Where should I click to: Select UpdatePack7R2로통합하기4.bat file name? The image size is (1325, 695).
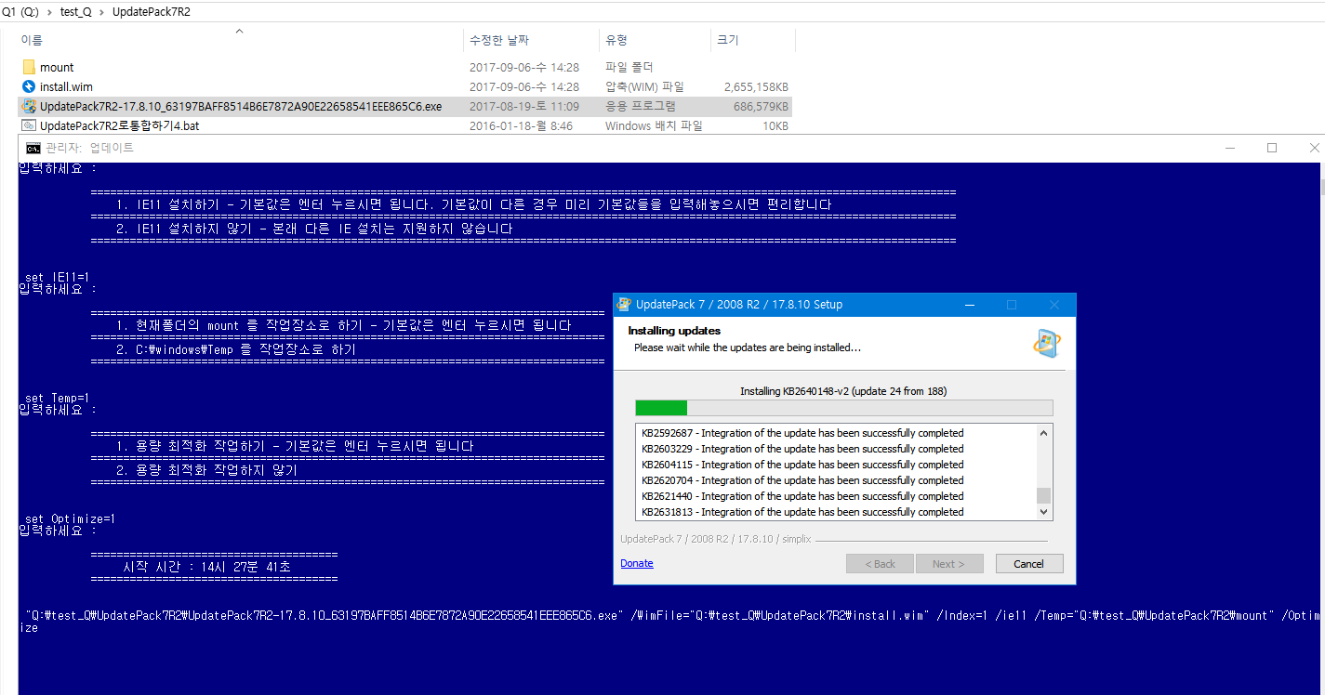click(x=119, y=125)
